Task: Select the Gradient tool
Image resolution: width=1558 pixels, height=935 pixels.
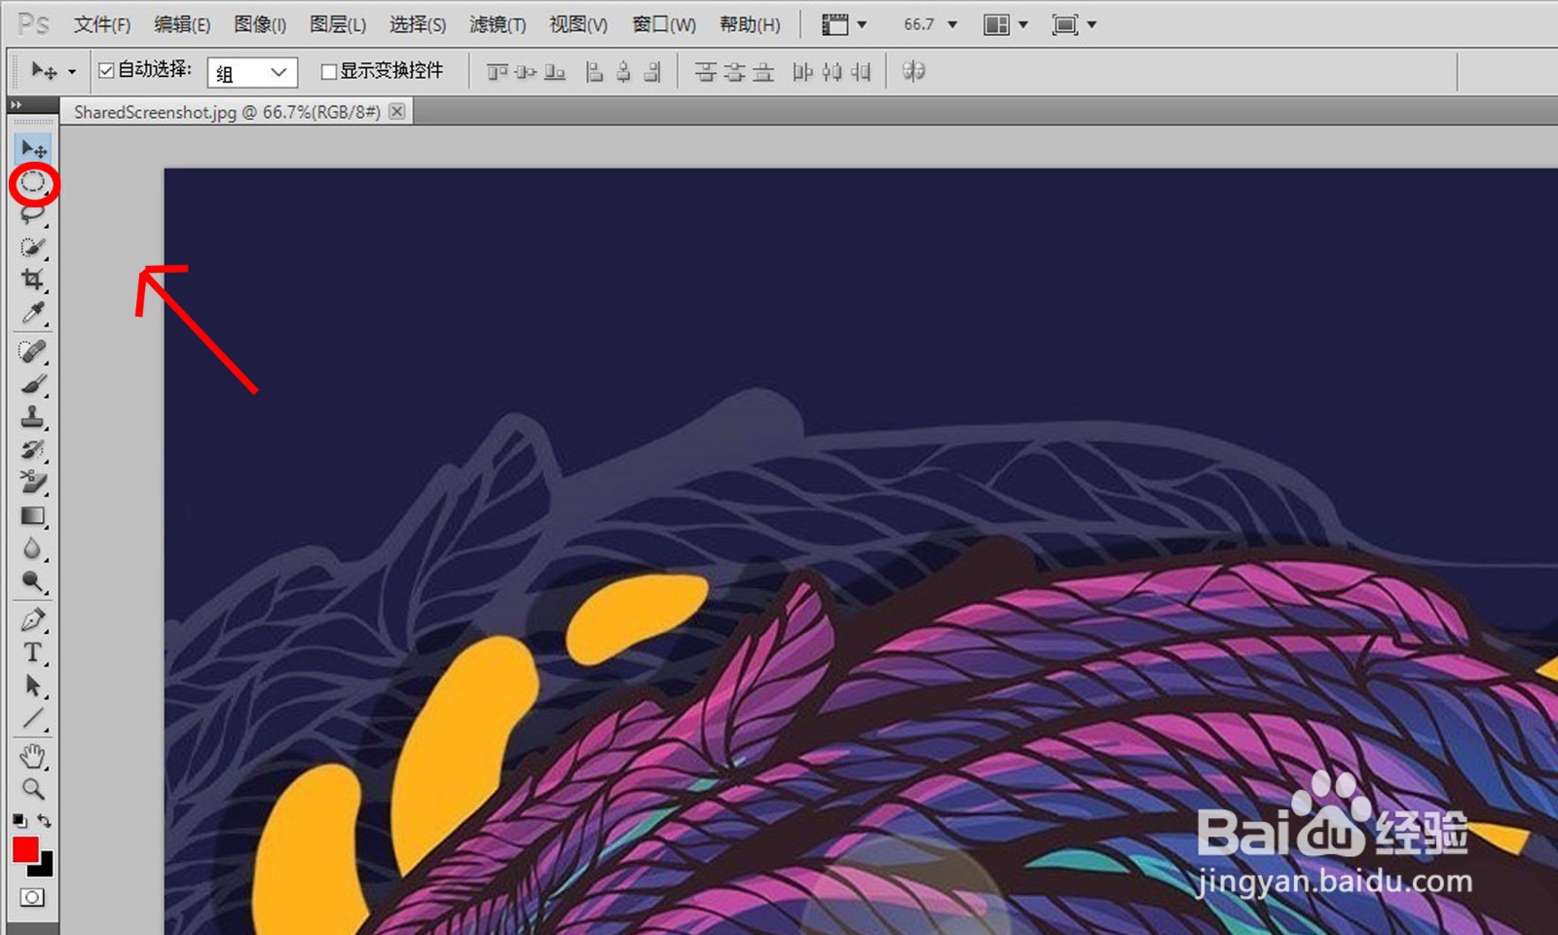Action: point(33,516)
